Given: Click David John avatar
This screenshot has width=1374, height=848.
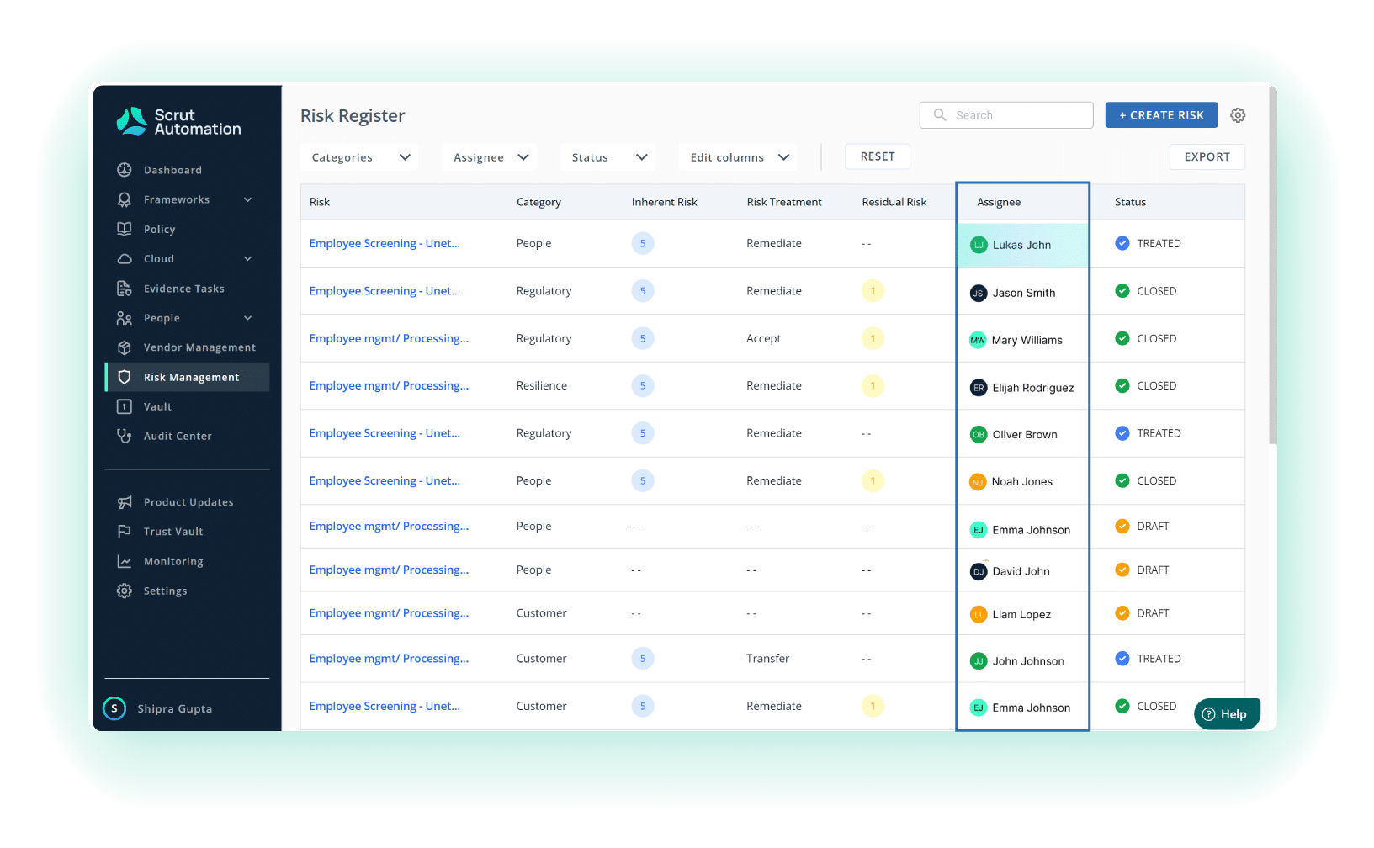Looking at the screenshot, I should click(x=979, y=571).
